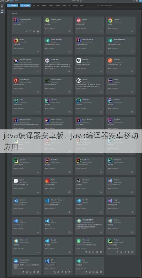Click the Whistle app icon

(x=79, y=81)
